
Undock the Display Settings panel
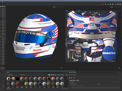pyautogui.click(x=118, y=73)
